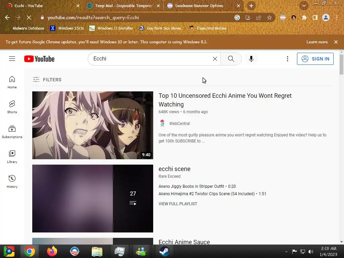Open the Windows ISOs bookmark
Screen dimensions: 344x258
[67, 28]
